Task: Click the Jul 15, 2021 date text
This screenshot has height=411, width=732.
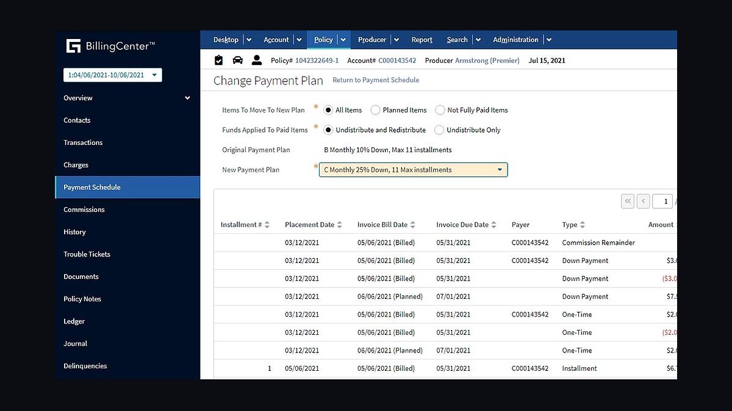Action: coord(547,60)
